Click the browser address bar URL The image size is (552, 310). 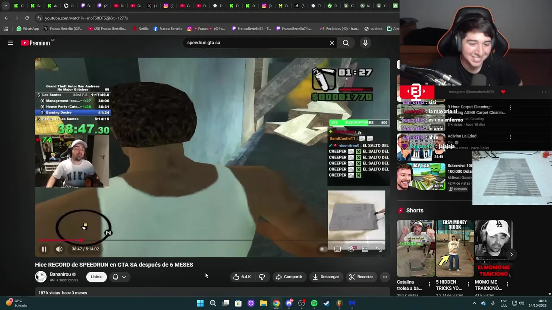pos(87,18)
